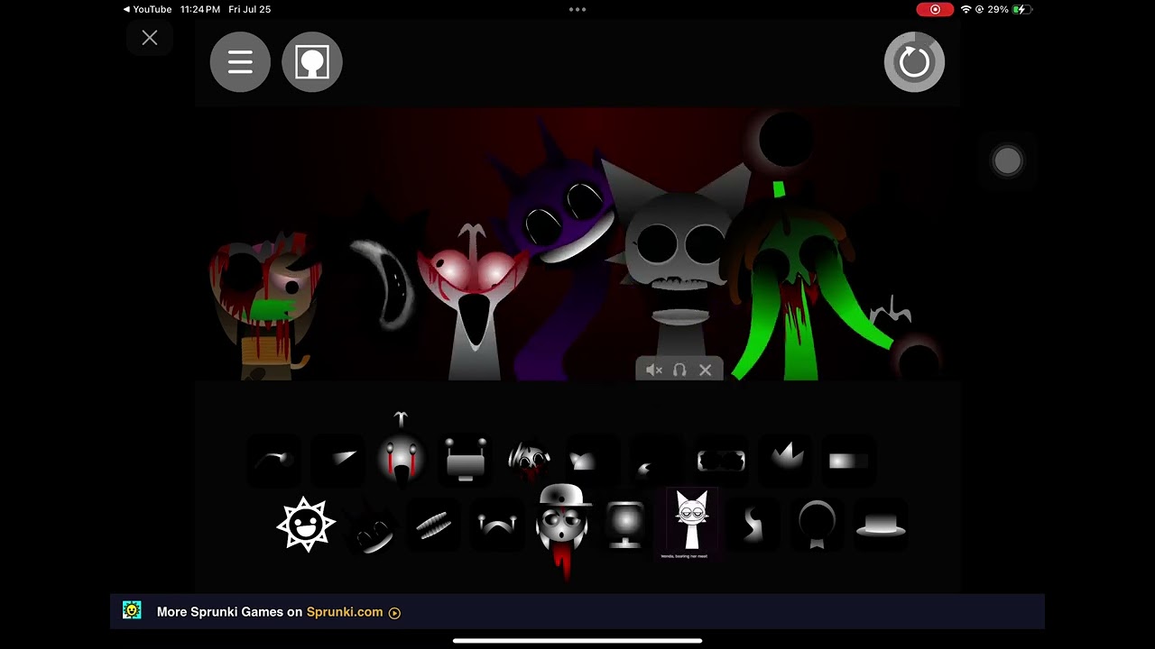The height and width of the screenshot is (649, 1155).
Task: Tap the red screen recording indicator
Action: [935, 9]
